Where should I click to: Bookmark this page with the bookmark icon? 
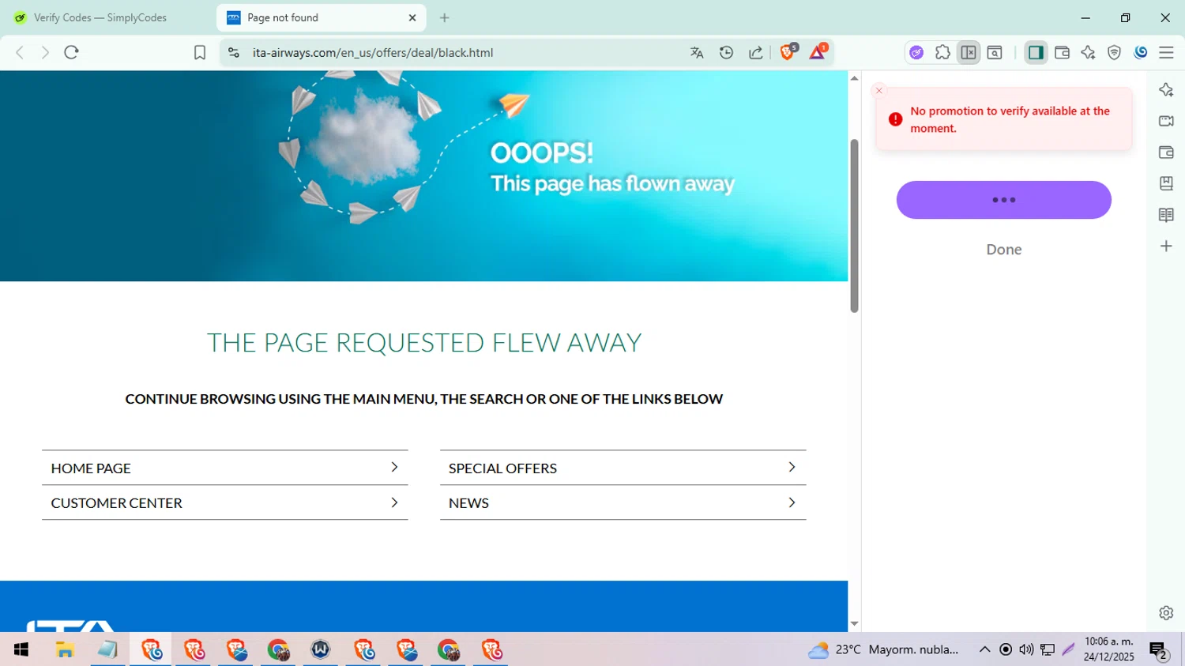[200, 52]
